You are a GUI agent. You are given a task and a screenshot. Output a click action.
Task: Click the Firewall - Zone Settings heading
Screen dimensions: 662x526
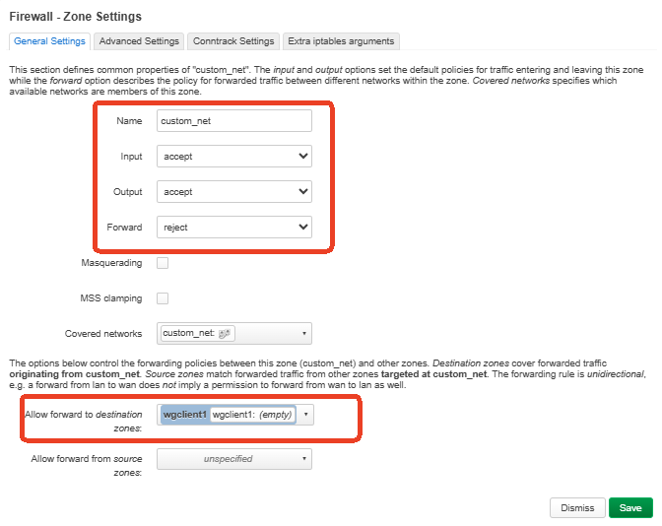point(76,17)
